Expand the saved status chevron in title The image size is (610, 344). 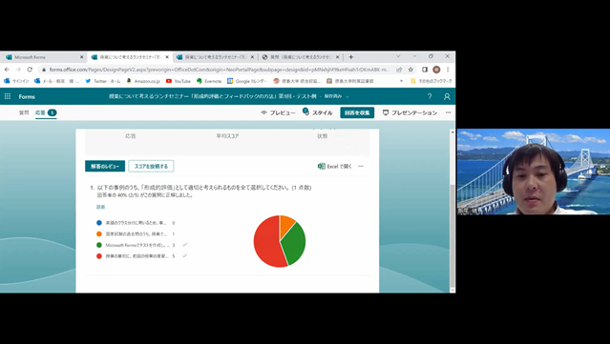347,96
